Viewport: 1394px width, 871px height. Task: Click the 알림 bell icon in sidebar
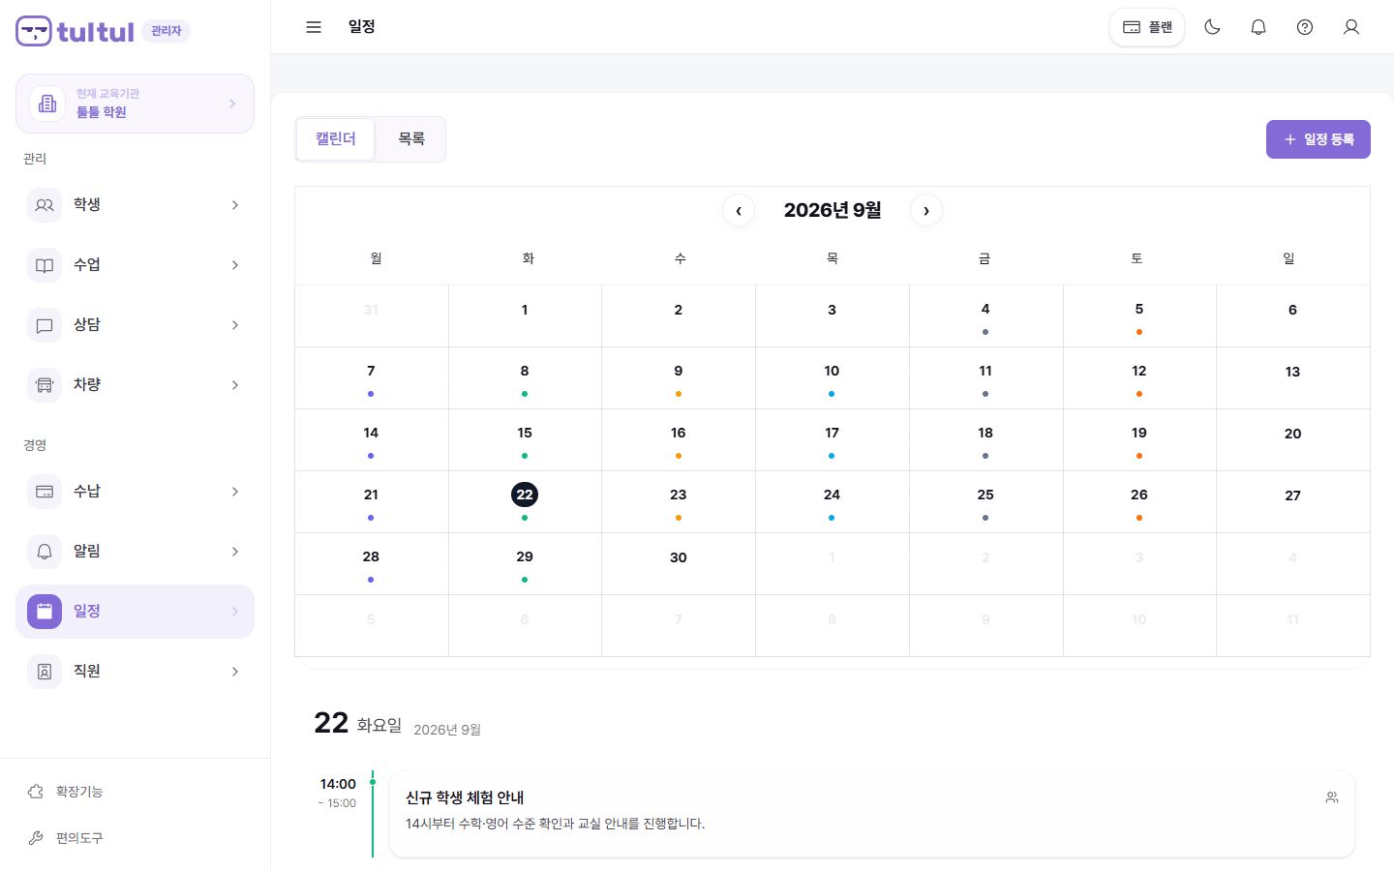pos(45,552)
